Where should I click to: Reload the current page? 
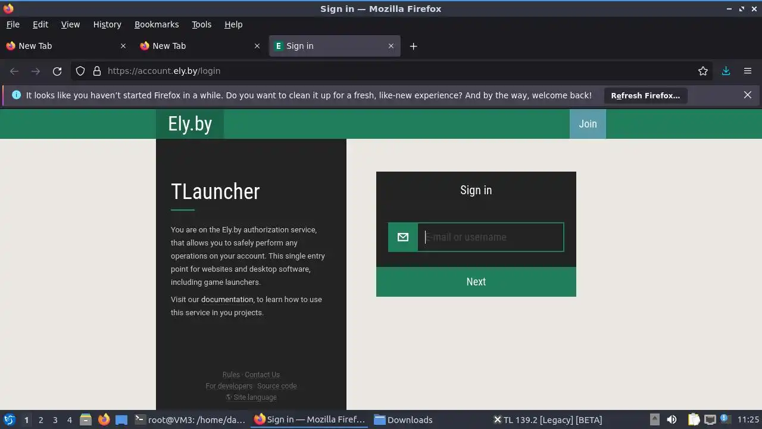(x=57, y=71)
